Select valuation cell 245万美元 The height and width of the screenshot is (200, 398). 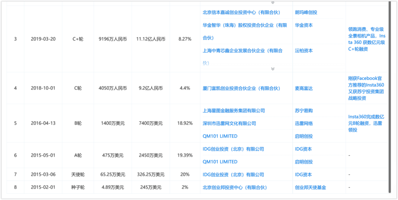151,187
